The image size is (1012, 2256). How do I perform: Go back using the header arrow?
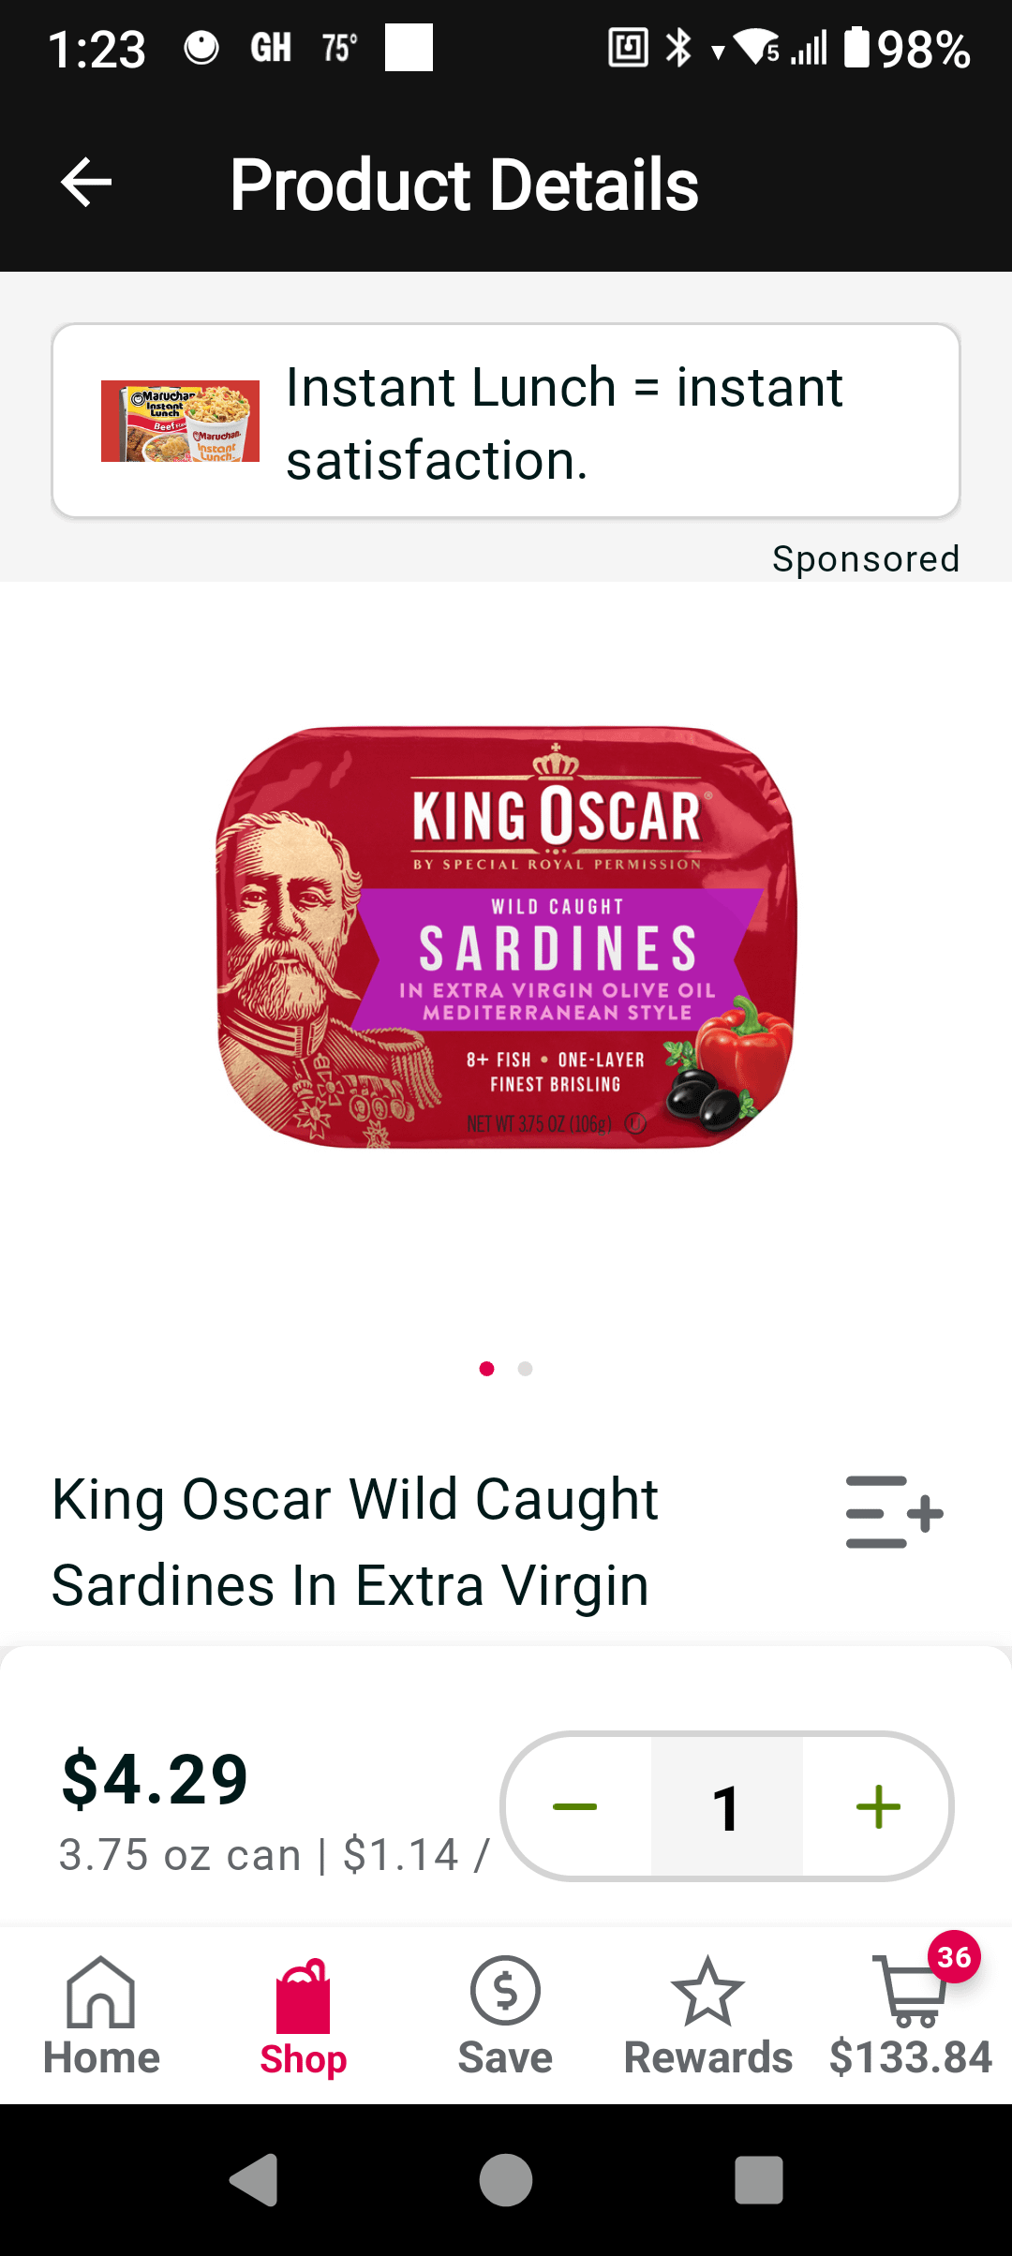tap(86, 182)
